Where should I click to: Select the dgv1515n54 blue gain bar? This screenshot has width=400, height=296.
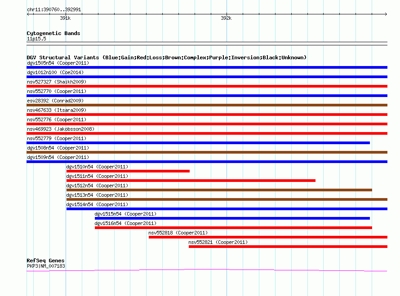(x=232, y=218)
